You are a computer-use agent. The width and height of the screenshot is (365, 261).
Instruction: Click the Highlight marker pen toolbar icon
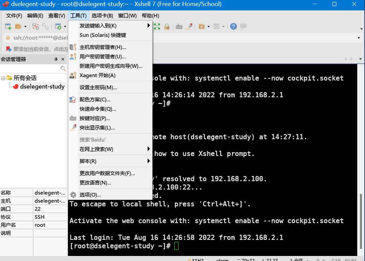(x=189, y=27)
